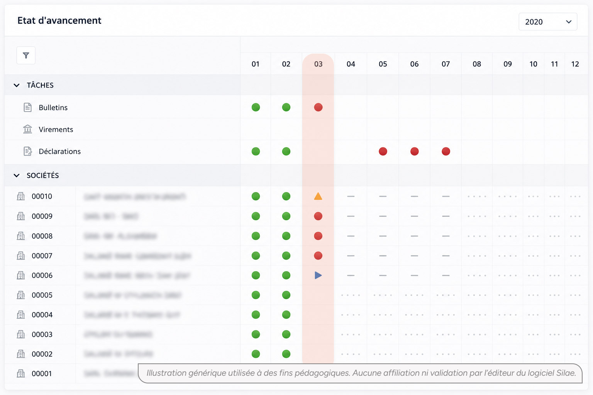Collapse the SOCIÉTÉS section
593x395 pixels.
pyautogui.click(x=17, y=176)
